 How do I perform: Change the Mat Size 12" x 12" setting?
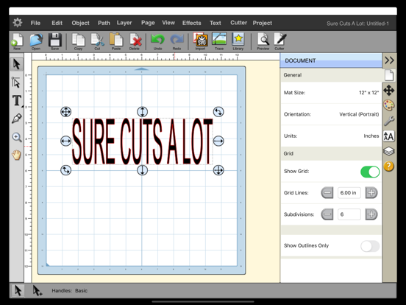point(331,93)
